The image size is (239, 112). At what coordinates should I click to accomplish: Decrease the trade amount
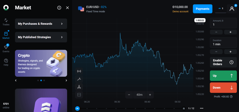[216, 32]
